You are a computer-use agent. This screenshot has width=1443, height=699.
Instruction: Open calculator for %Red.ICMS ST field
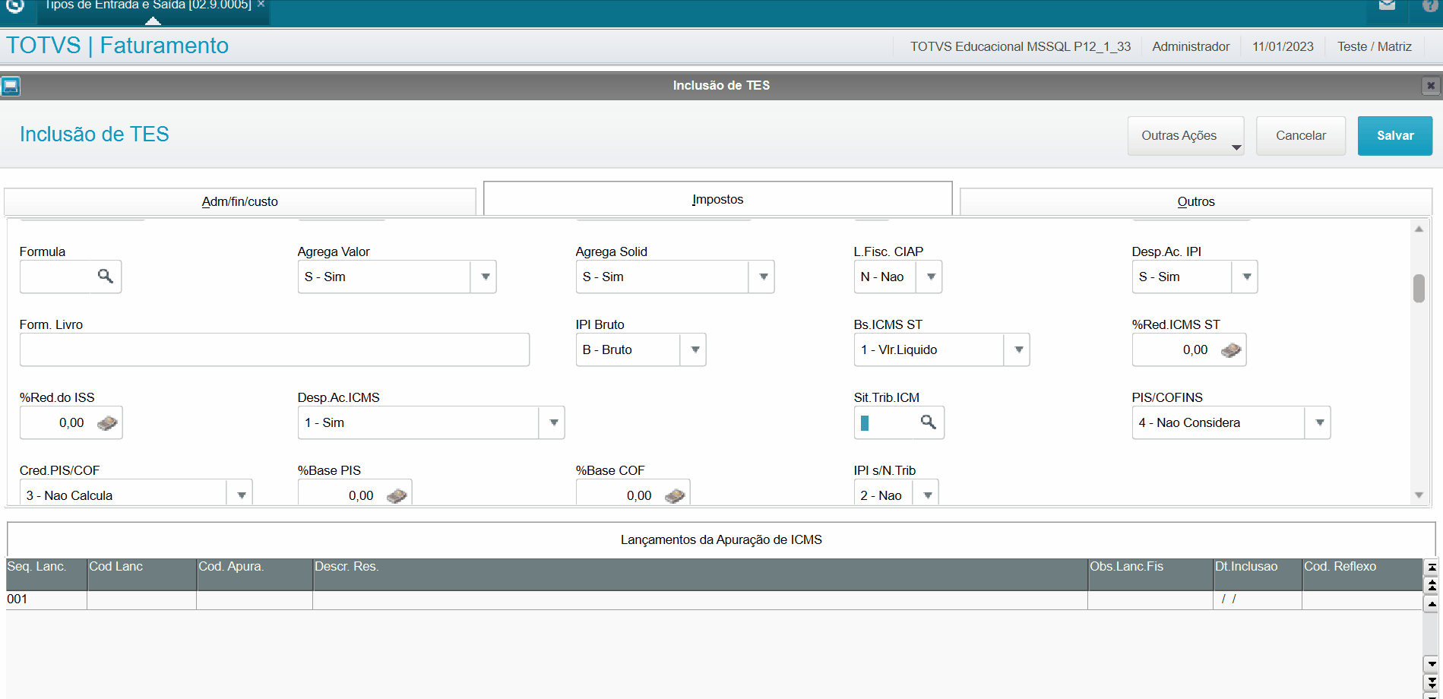(1231, 349)
